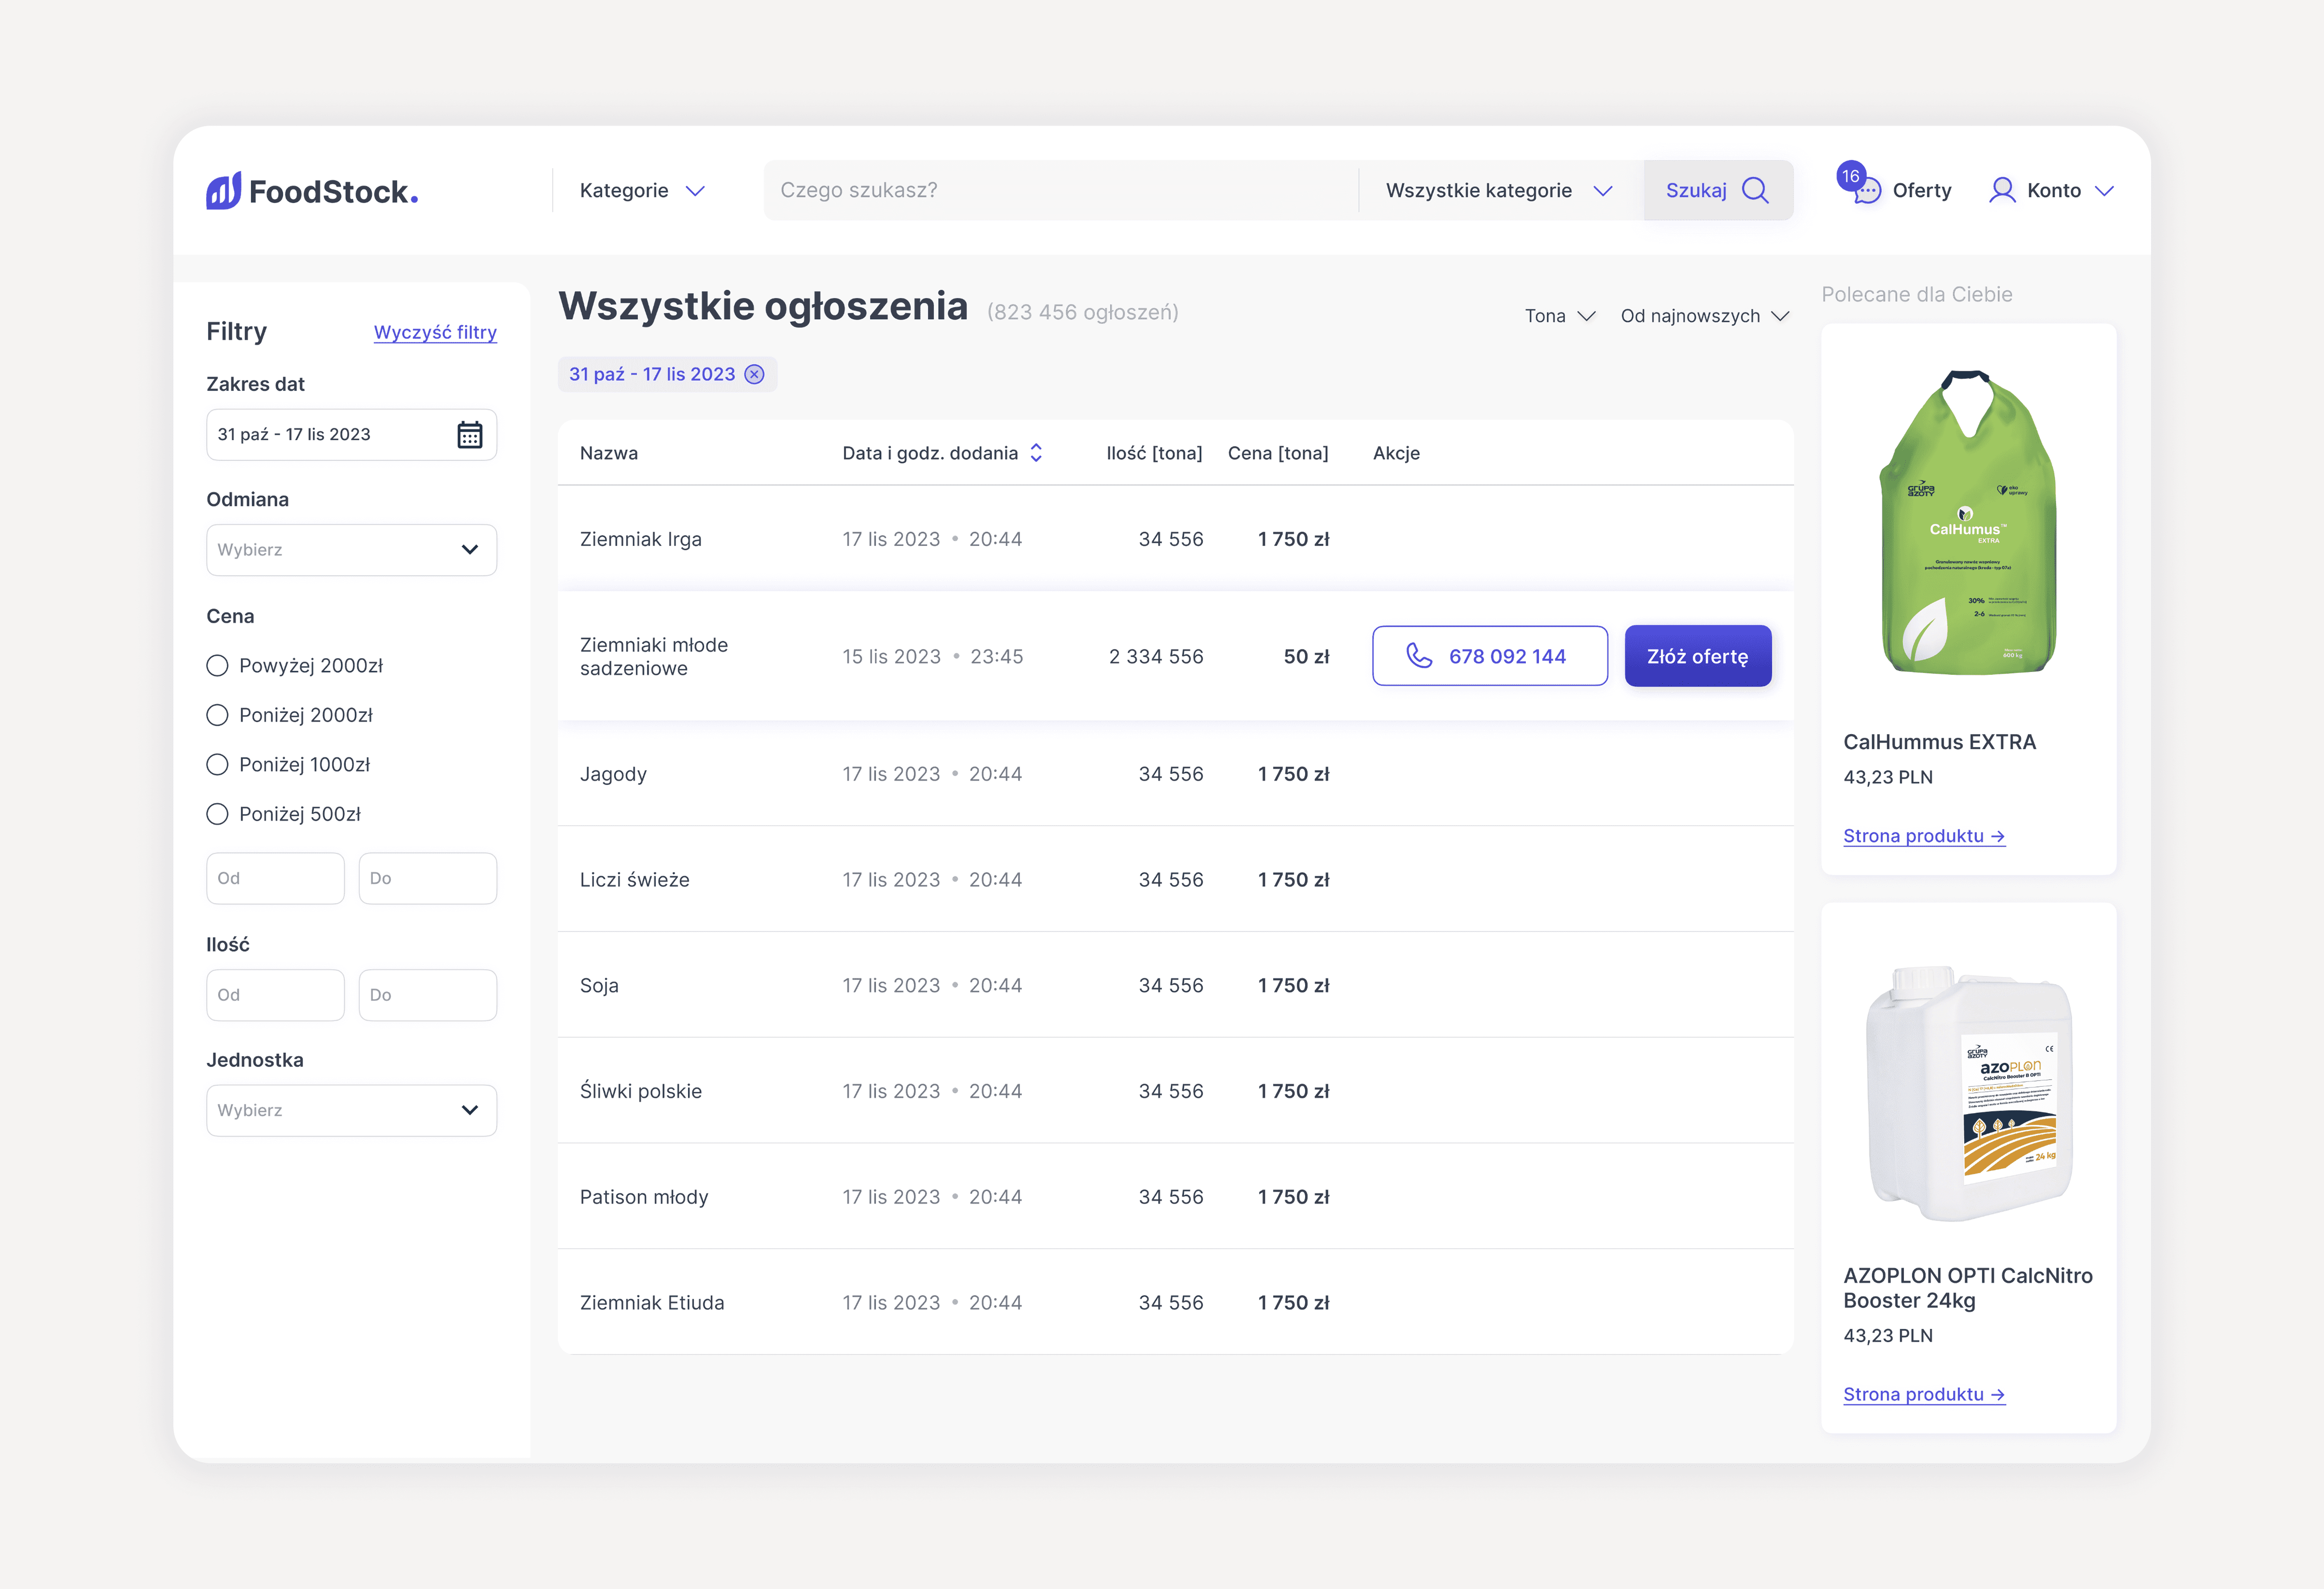Sort by date using column arrows icon
This screenshot has width=2324, height=1589.
tap(1037, 453)
